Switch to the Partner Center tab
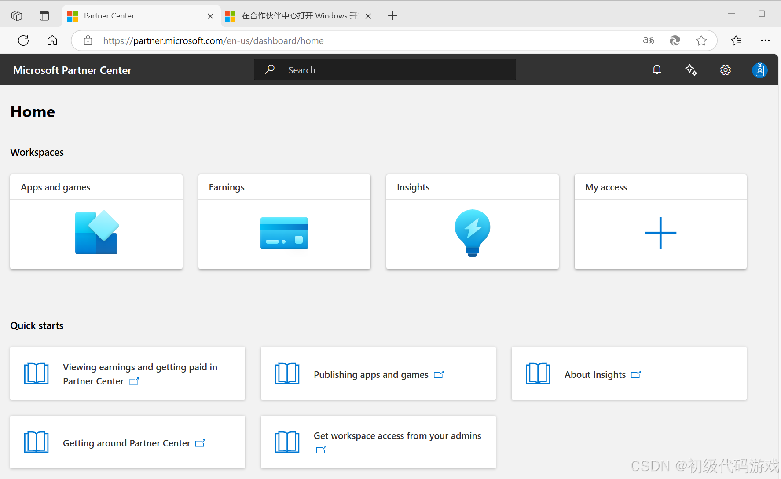Image resolution: width=781 pixels, height=479 pixels. [141, 16]
